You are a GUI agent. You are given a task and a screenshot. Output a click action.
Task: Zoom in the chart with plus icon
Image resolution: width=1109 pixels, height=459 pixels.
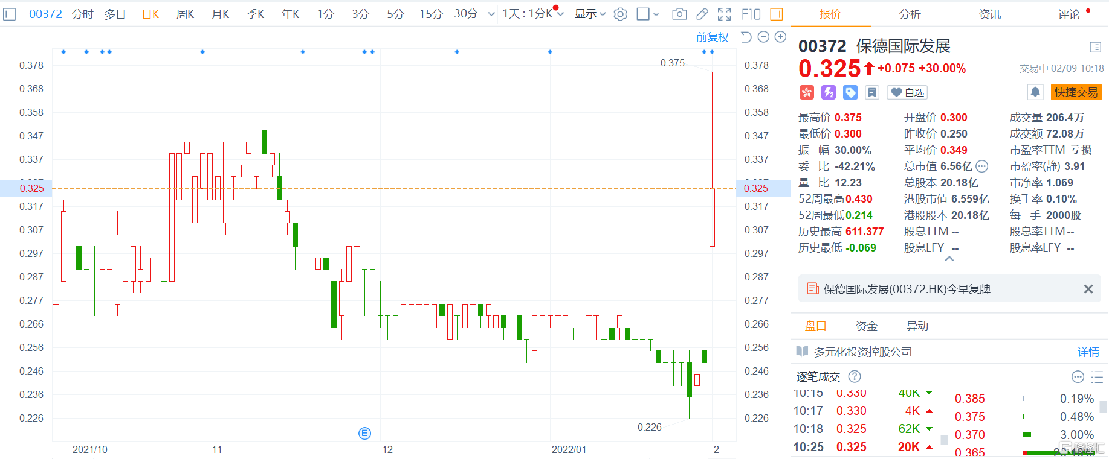tap(780, 37)
